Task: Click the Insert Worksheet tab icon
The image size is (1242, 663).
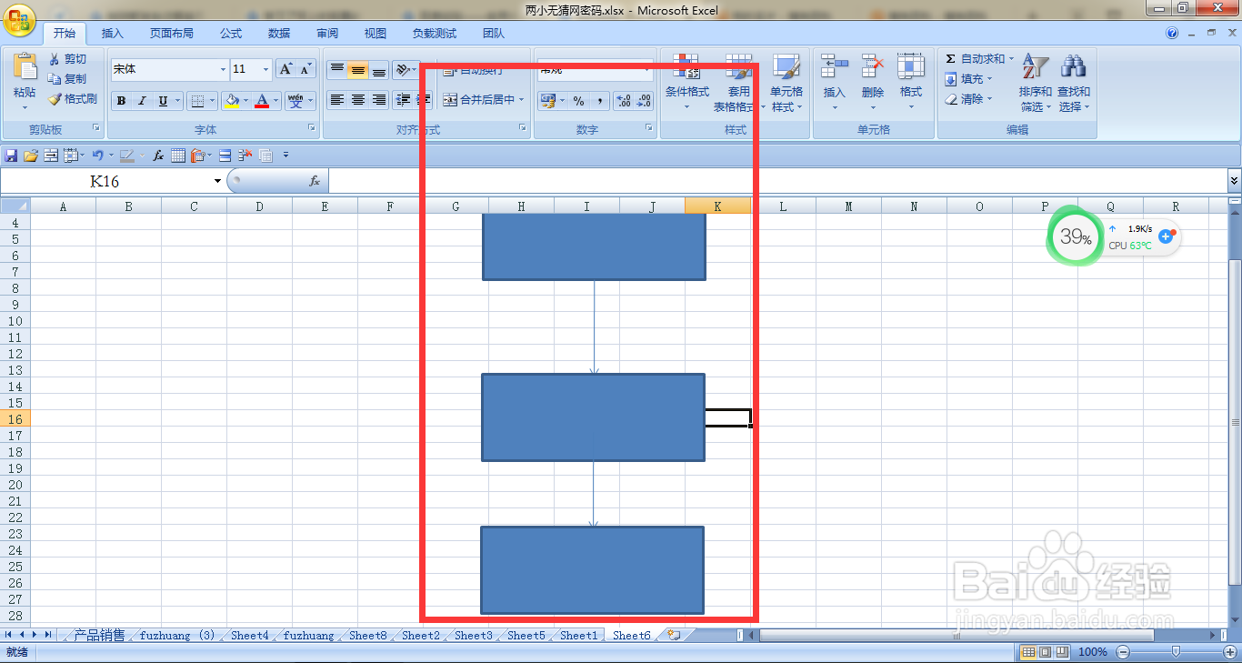Action: click(x=674, y=636)
